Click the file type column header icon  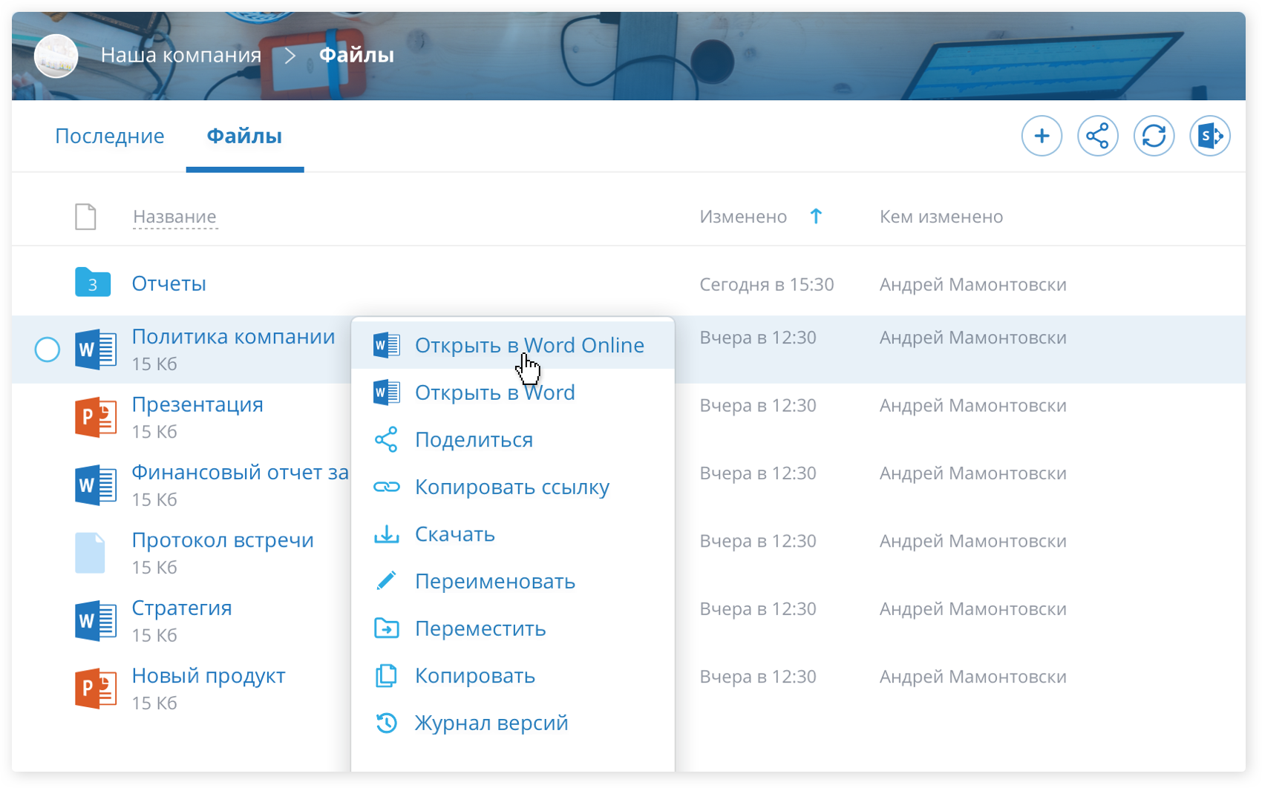[85, 217]
